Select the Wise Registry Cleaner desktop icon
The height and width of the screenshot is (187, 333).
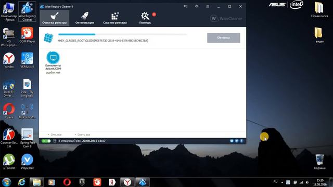coord(27,11)
